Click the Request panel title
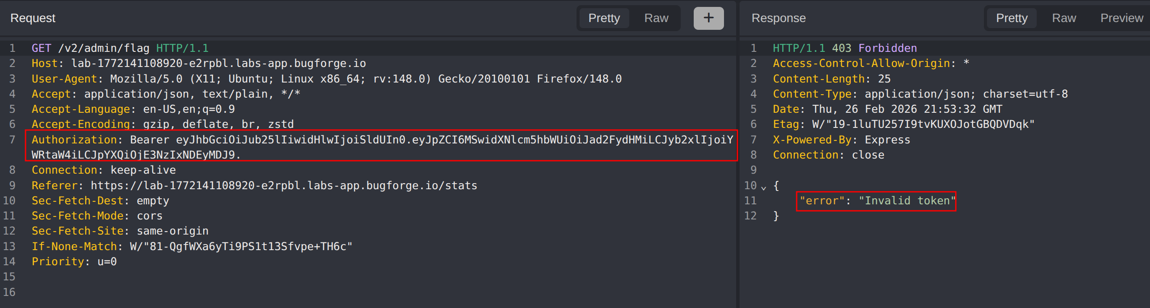Image resolution: width=1150 pixels, height=308 pixels. tap(32, 18)
